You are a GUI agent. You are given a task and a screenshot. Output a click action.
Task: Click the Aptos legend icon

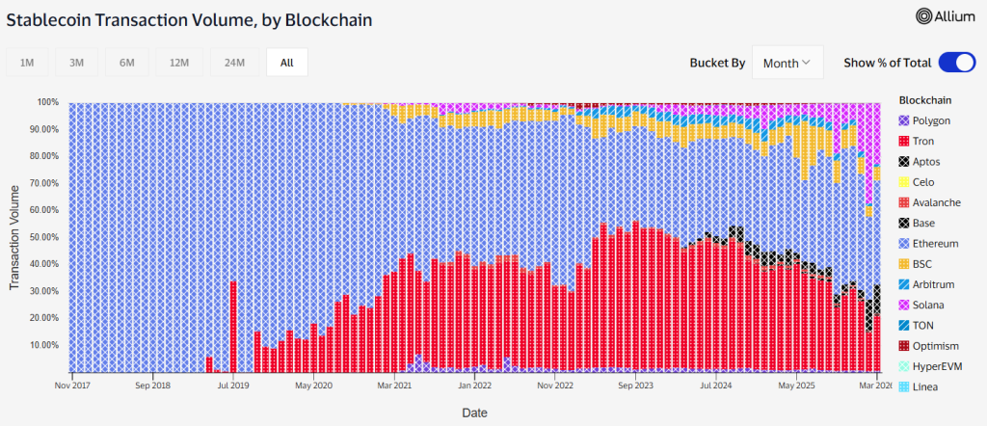[x=904, y=162]
